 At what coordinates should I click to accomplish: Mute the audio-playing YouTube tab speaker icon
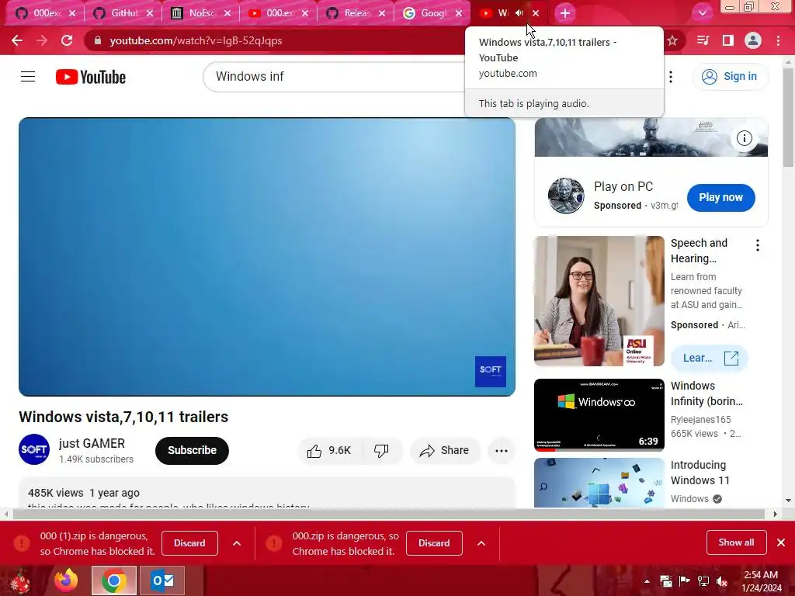click(x=519, y=13)
